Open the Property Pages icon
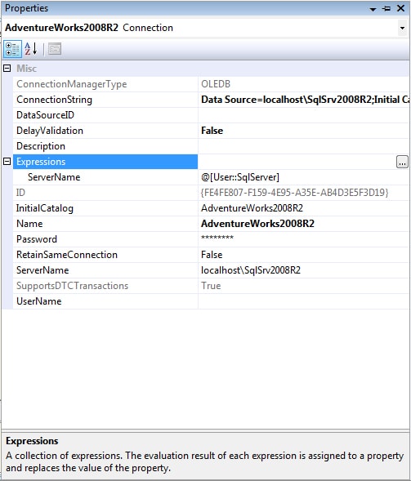This screenshot has height=481, width=411. point(55,49)
